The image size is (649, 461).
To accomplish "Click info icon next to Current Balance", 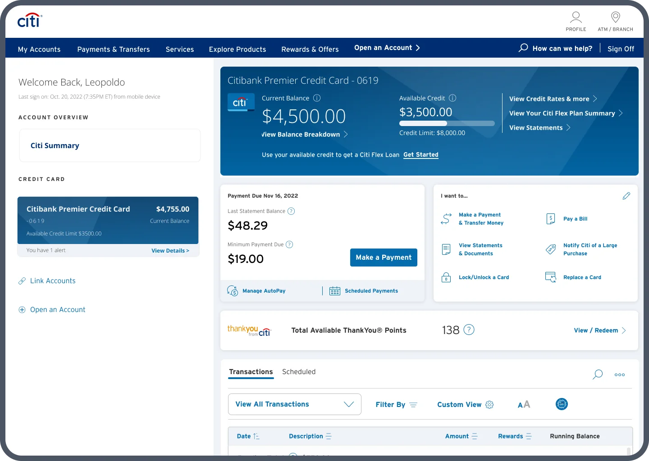I will pyautogui.click(x=317, y=98).
